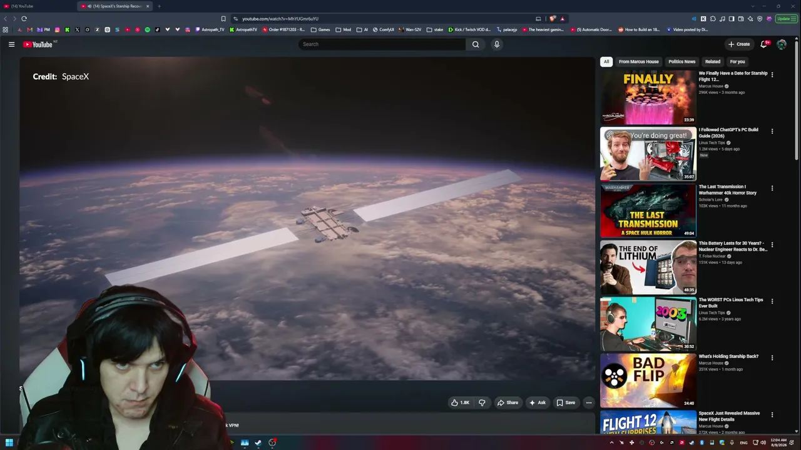The image size is (801, 450).
Task: Open options for The Last Transmission video
Action: click(x=772, y=188)
